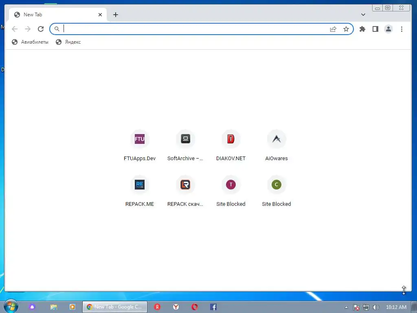The height and width of the screenshot is (313, 417).
Task: Select the New Tab tab
Action: 58,15
